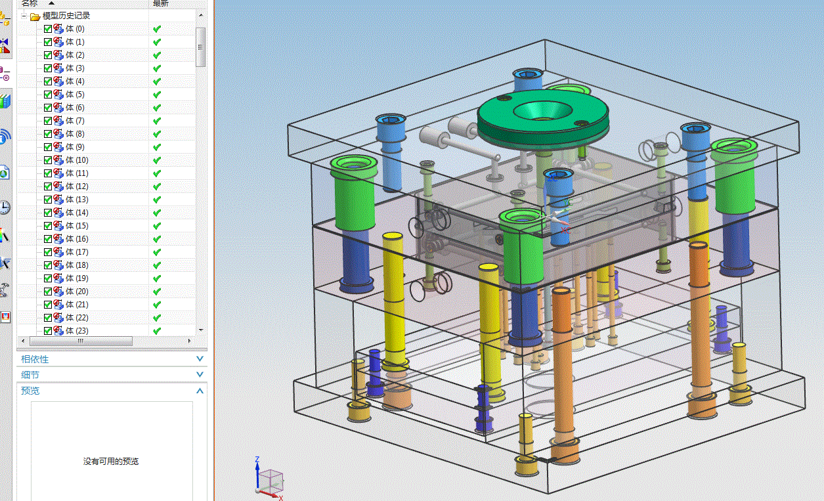Click the tree list scroll-down arrow
824x501 pixels.
pos(201,330)
